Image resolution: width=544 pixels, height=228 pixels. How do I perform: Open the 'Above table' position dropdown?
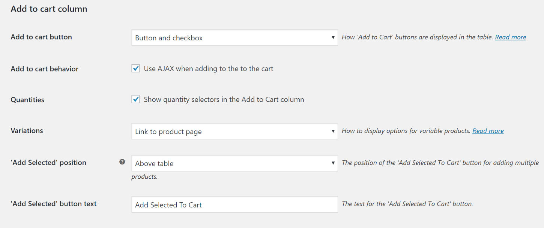point(234,163)
